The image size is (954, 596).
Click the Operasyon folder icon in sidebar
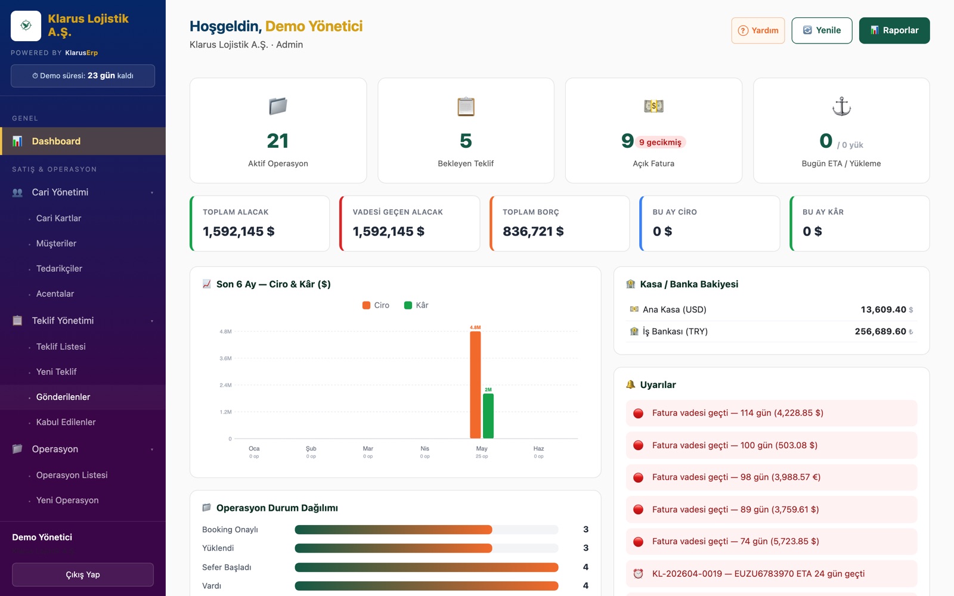pyautogui.click(x=17, y=449)
